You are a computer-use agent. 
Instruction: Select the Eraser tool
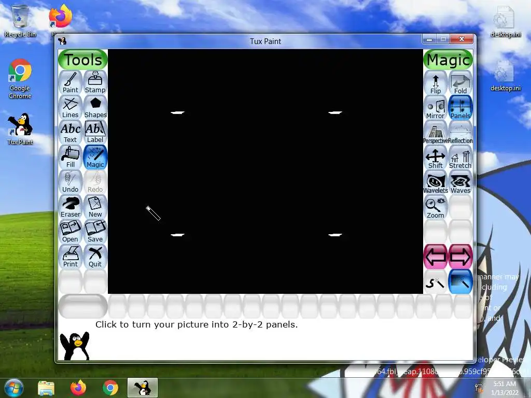click(x=71, y=207)
